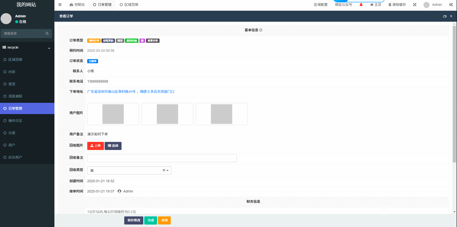Open 内容 in the sidebar
The image size is (457, 227).
(x=27, y=72)
